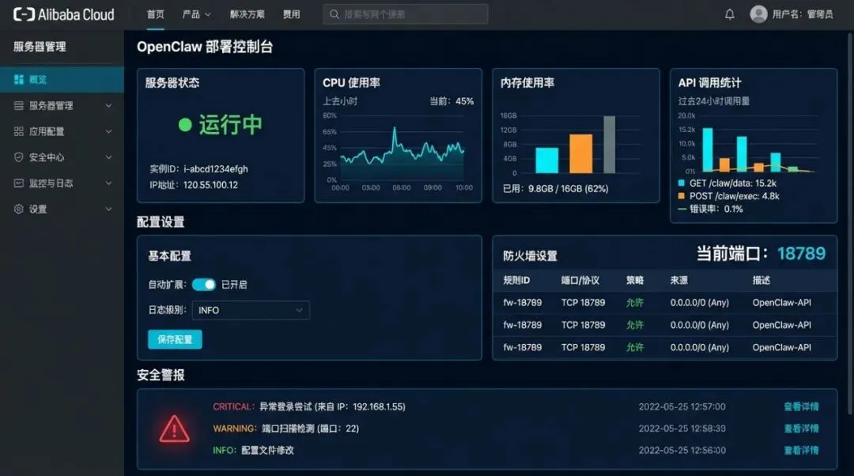Image resolution: width=854 pixels, height=476 pixels.
Task: Click the 服务器管理 sidebar heading
Action: pos(40,47)
